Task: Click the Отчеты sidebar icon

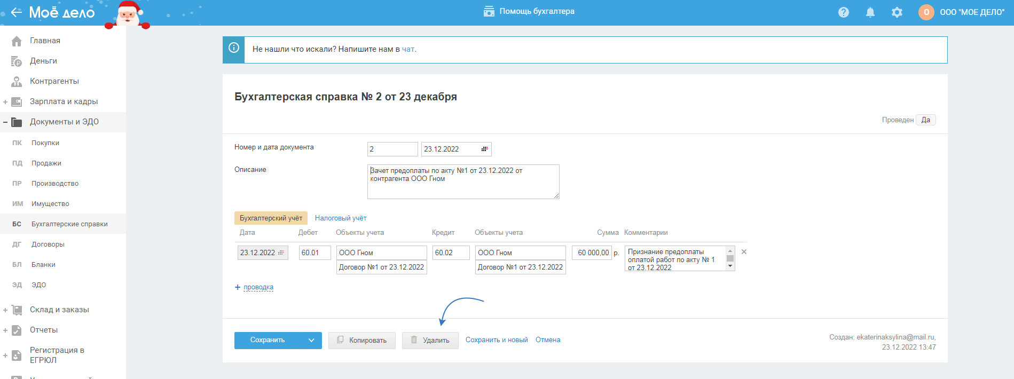Action: point(17,330)
